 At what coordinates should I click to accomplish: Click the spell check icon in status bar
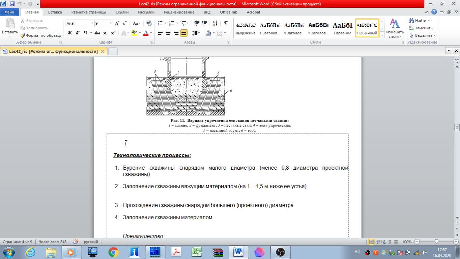pos(76,242)
